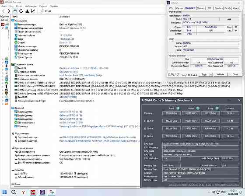This screenshot has height=196, width=245.
Task: Select the orange benchmark icon in sidebar tree
Action: (7, 104)
